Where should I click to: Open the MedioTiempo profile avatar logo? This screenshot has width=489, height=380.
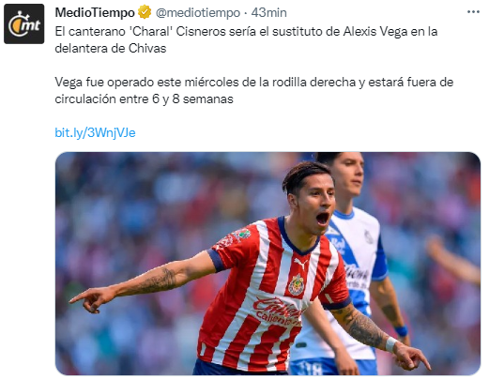23,23
